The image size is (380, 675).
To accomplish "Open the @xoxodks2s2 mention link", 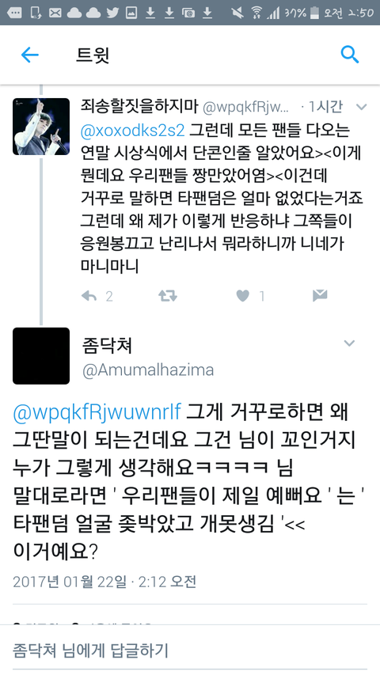I will 132,129.
